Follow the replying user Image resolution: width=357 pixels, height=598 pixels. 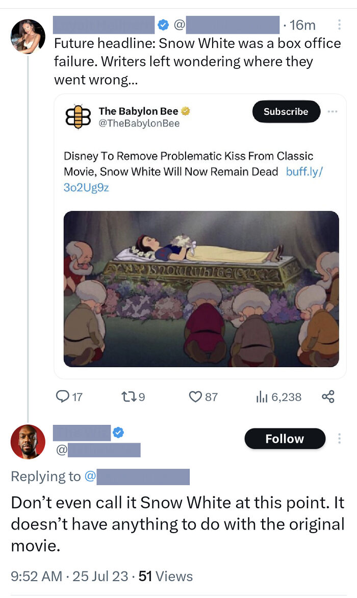(285, 438)
